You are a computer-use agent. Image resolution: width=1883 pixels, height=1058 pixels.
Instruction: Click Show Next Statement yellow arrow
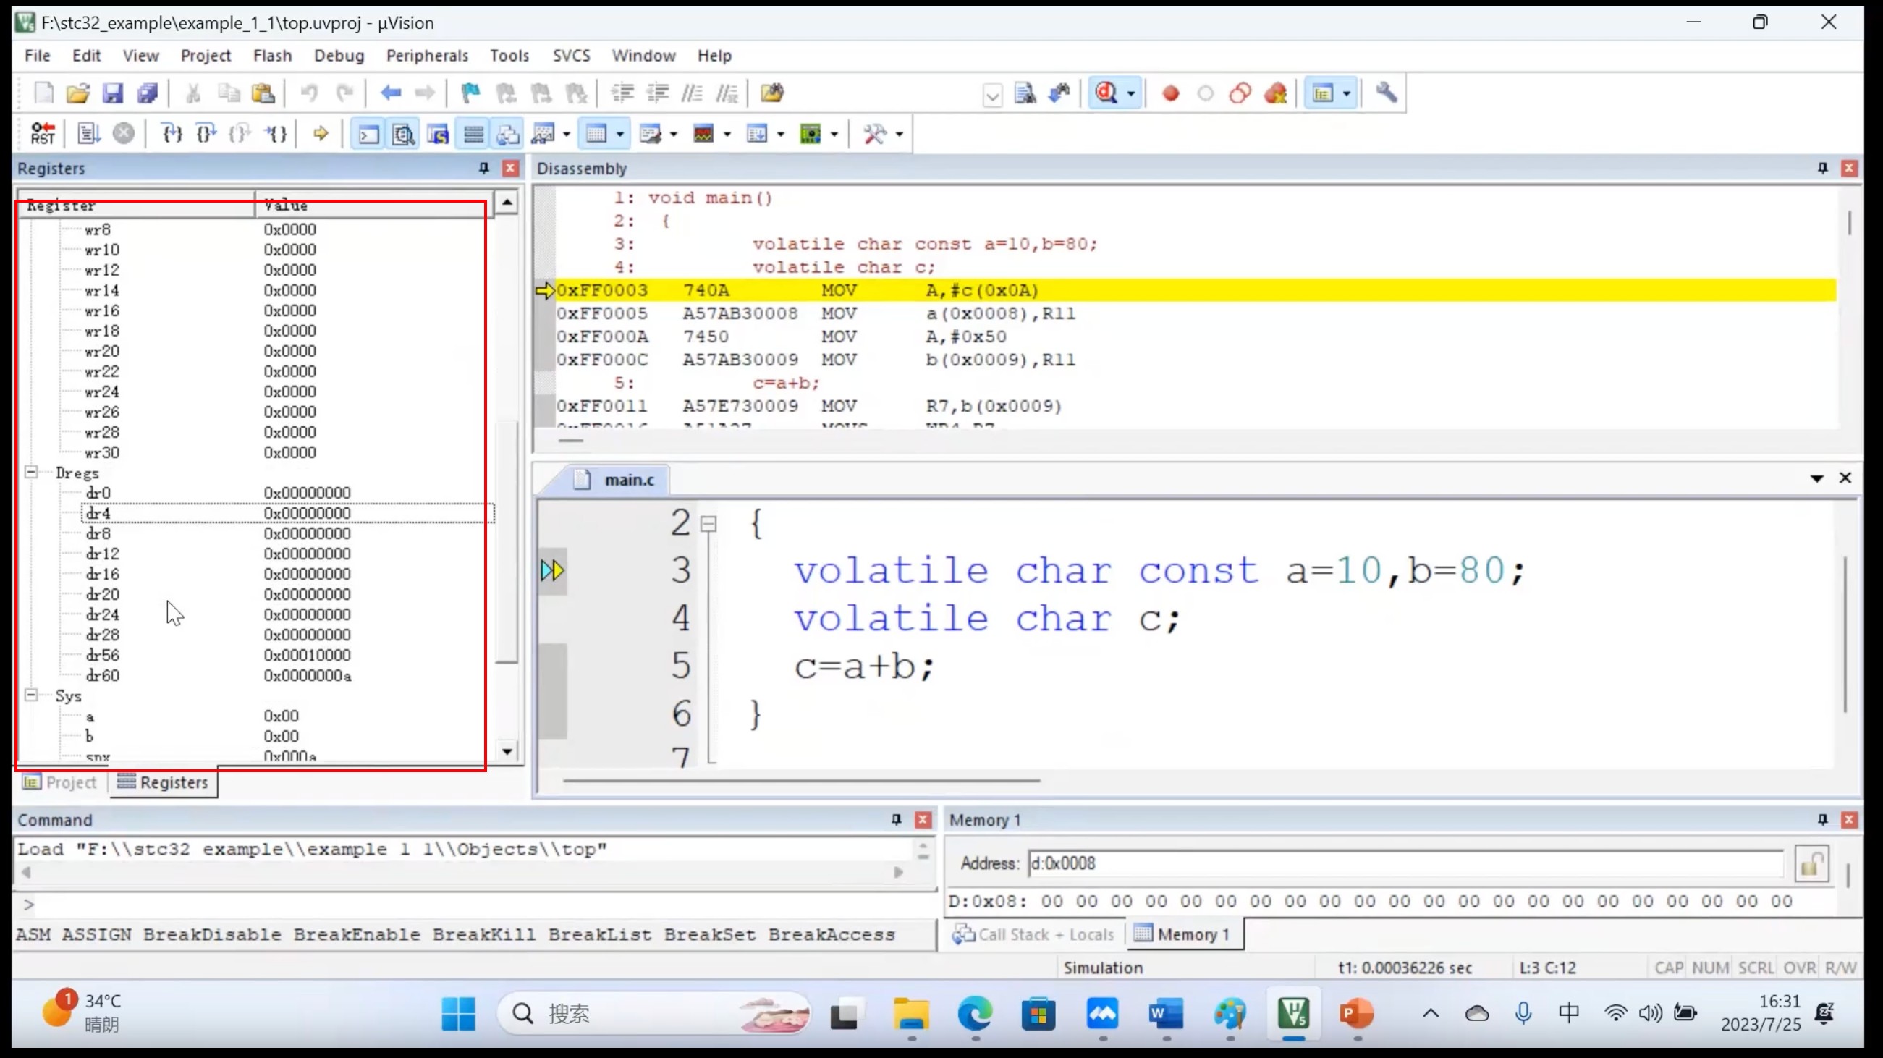click(320, 134)
